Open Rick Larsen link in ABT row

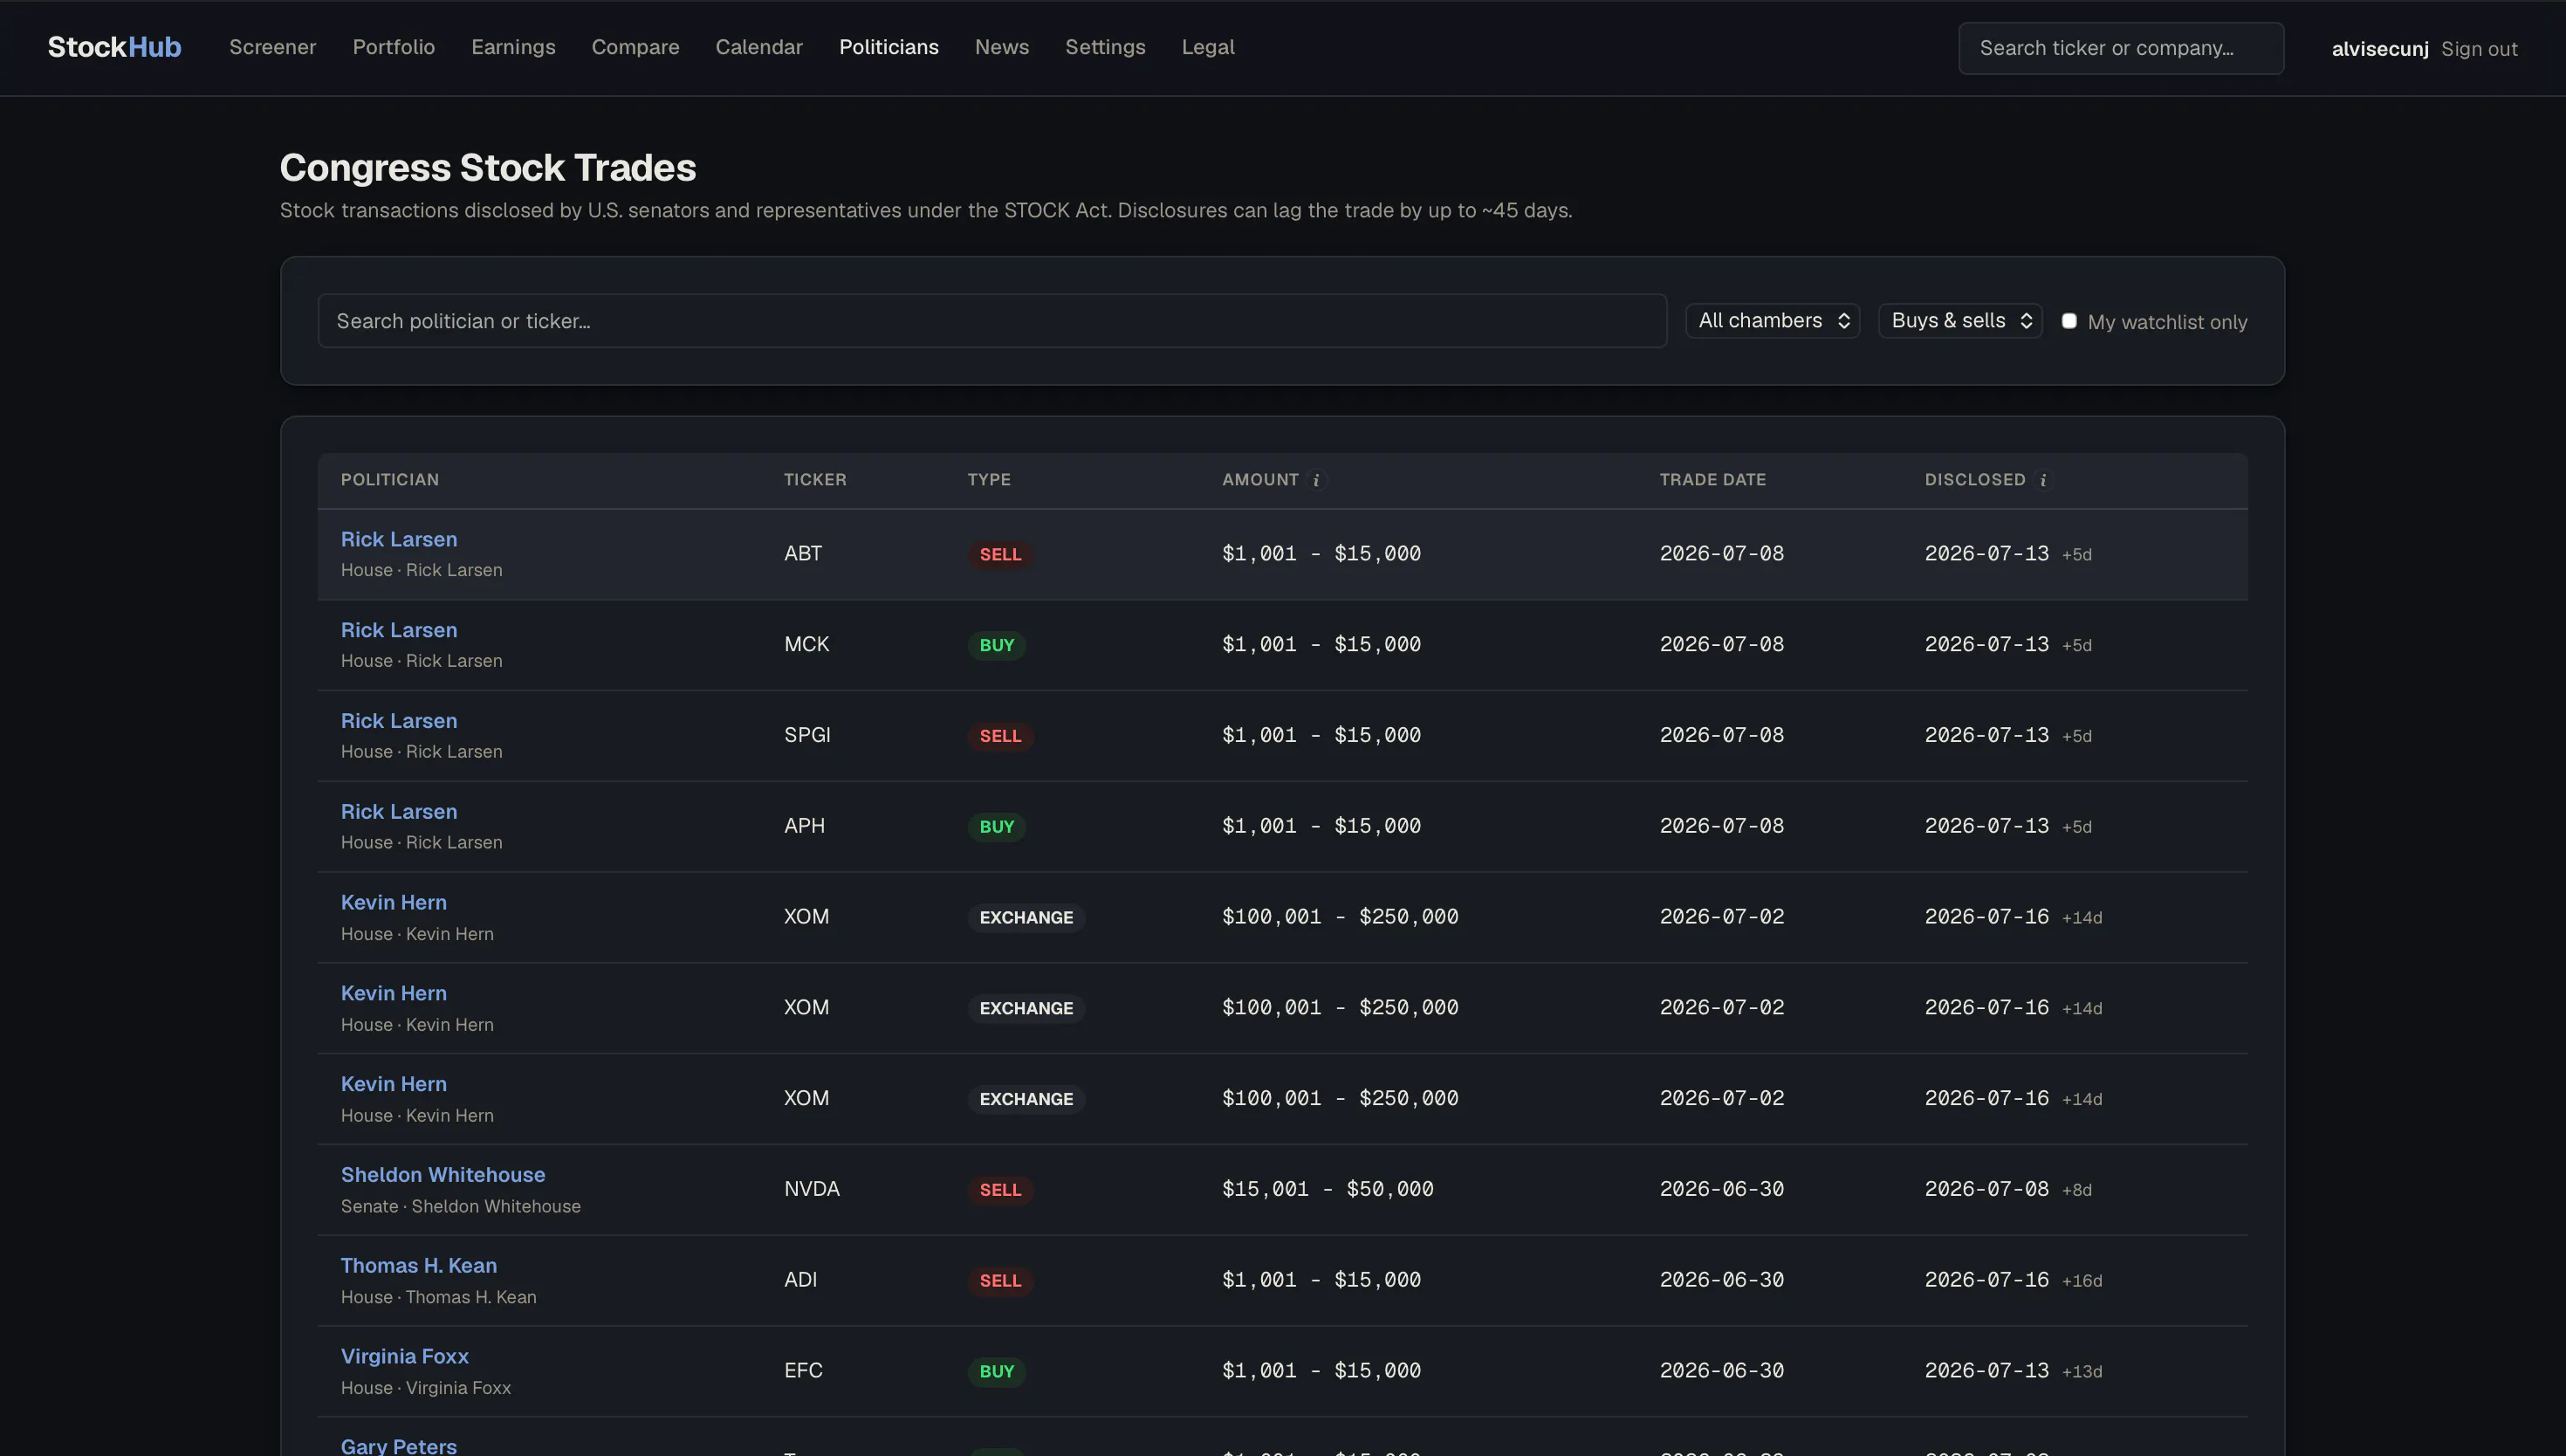[x=399, y=539]
